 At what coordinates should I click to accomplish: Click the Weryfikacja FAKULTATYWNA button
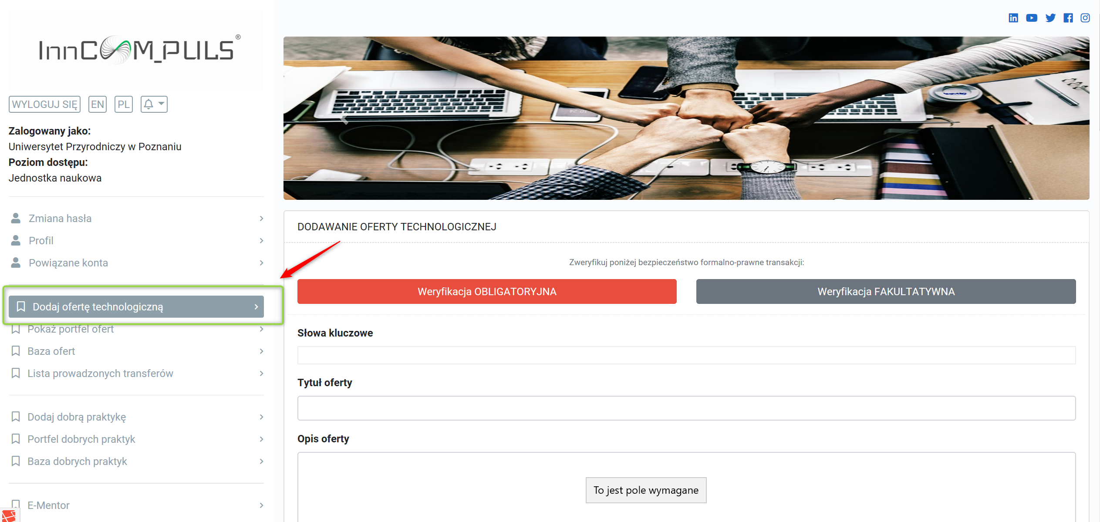click(886, 291)
